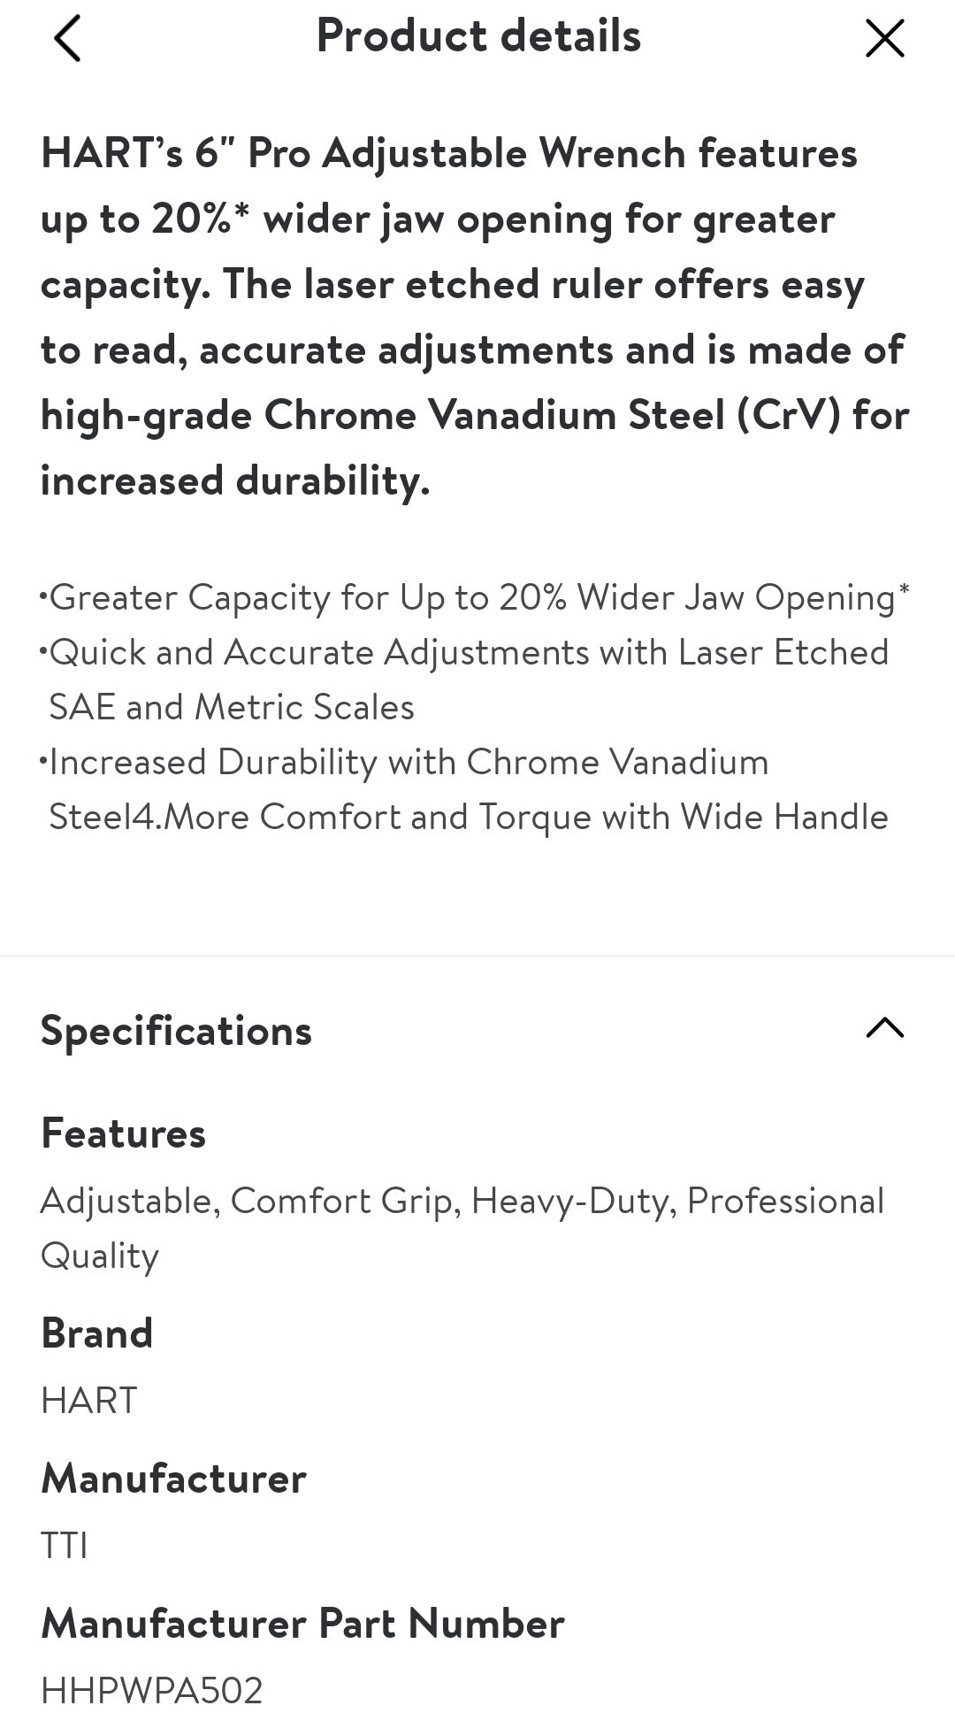The image size is (955, 1721).
Task: Tap the Product details title
Action: (478, 37)
